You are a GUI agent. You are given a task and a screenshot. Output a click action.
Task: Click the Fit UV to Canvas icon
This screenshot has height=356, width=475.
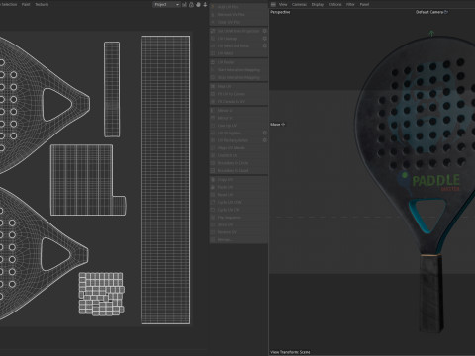pyautogui.click(x=213, y=94)
